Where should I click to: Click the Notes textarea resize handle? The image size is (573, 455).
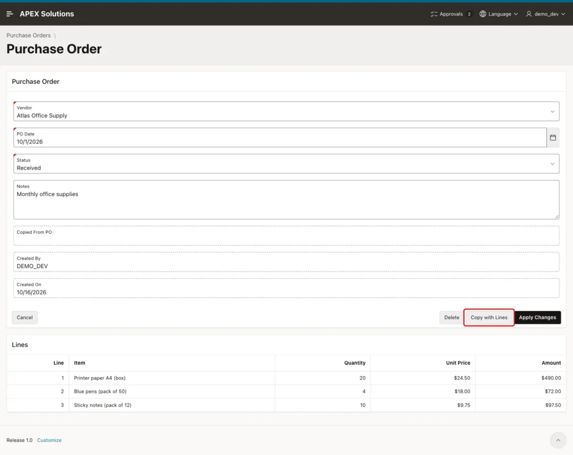click(557, 217)
